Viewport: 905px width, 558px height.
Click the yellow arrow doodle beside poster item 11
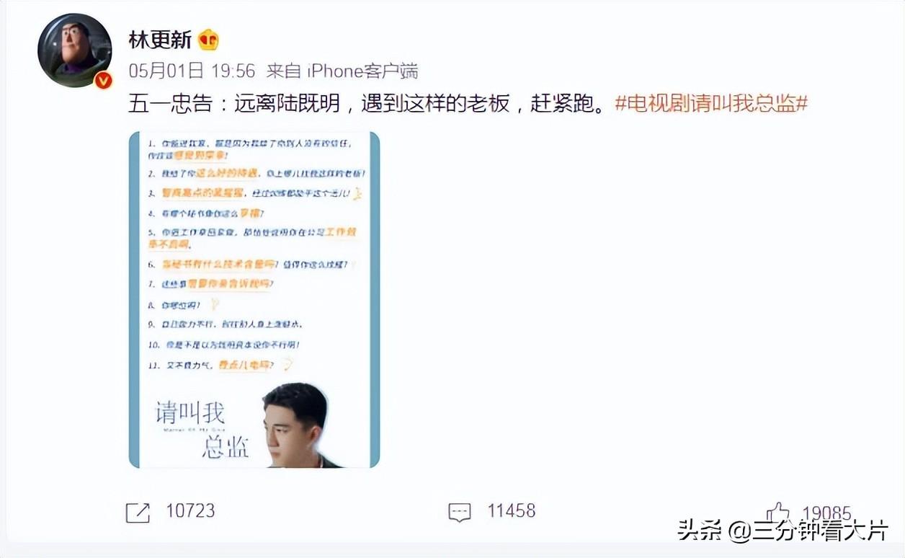[287, 364]
